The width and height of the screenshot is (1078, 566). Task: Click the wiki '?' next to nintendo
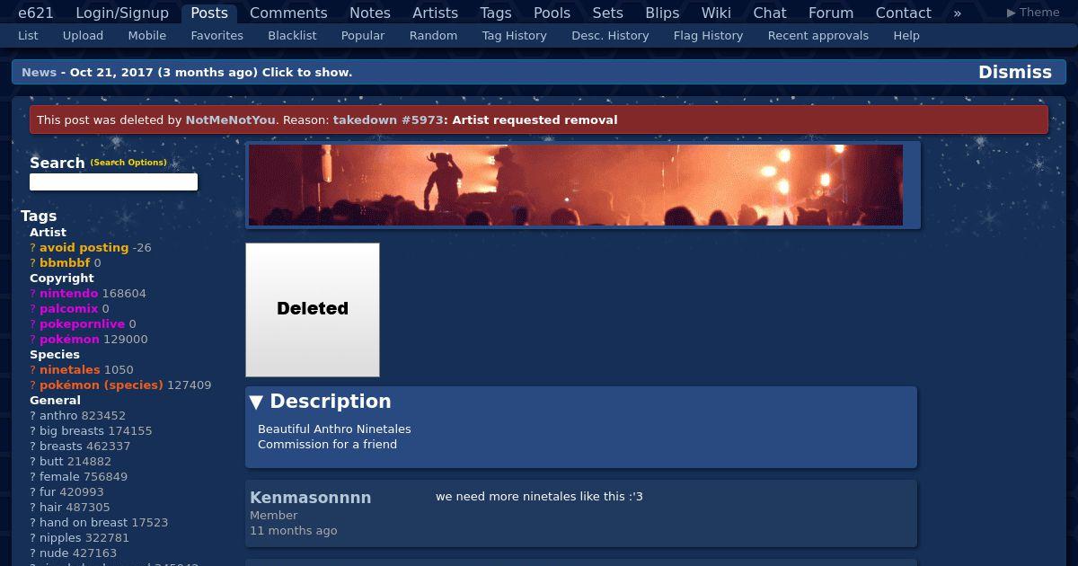32,294
